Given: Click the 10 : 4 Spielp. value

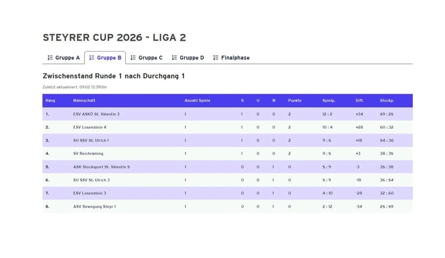Looking at the screenshot, I should (328, 127).
